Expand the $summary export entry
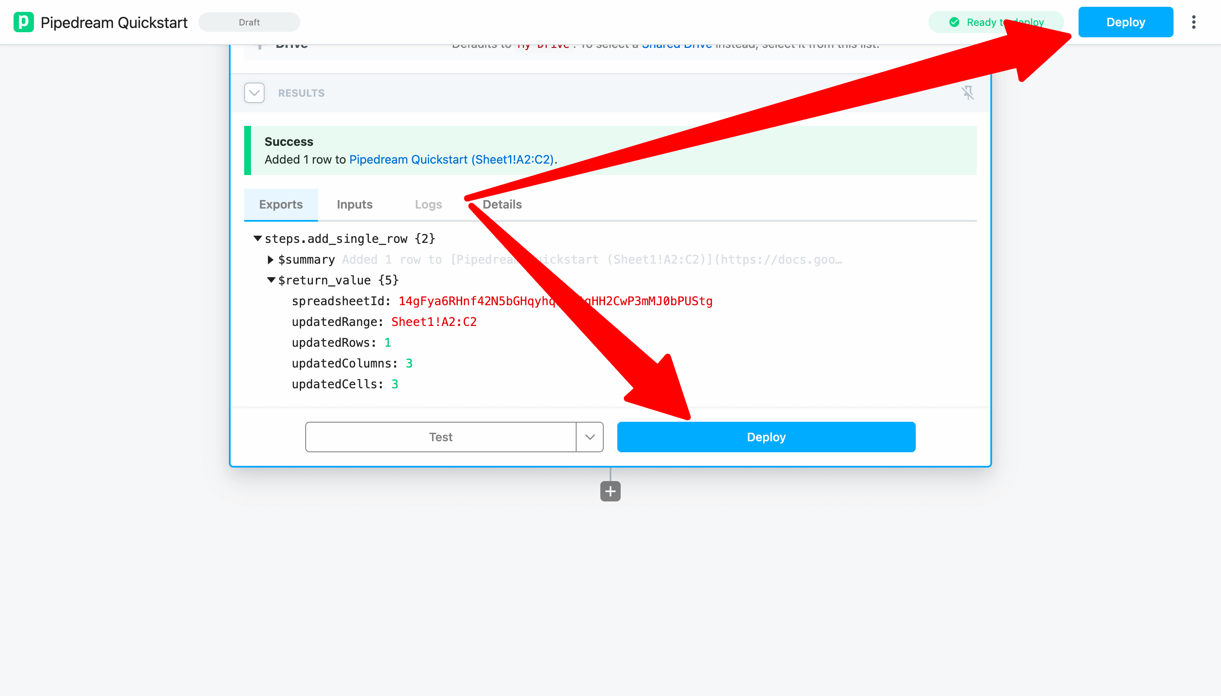1221x696 pixels. point(270,259)
